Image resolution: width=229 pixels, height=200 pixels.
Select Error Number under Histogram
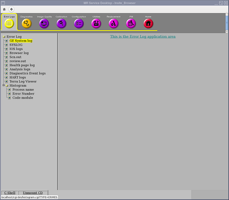click(x=23, y=94)
